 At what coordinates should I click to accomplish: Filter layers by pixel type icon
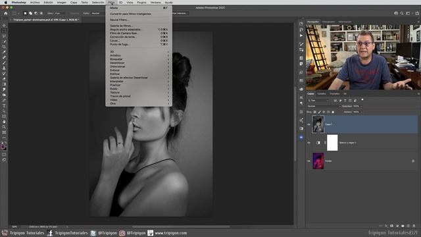[335, 101]
